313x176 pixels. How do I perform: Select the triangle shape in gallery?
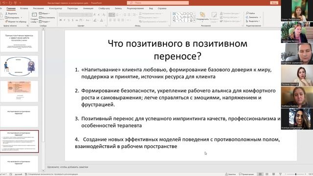(x=174, y=17)
